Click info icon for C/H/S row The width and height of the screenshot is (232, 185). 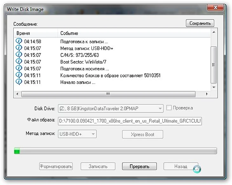click(19, 55)
